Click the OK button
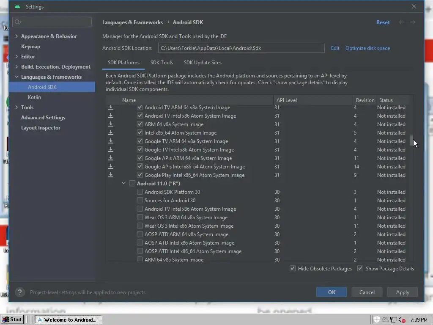Screen dimensions: 433x325 click(332, 292)
